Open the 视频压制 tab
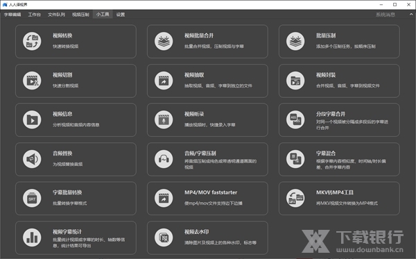The width and height of the screenshot is (416, 259). (x=80, y=15)
